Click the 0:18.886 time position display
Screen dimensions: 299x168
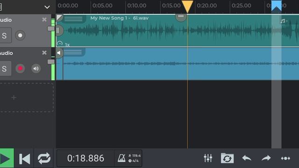(85, 158)
